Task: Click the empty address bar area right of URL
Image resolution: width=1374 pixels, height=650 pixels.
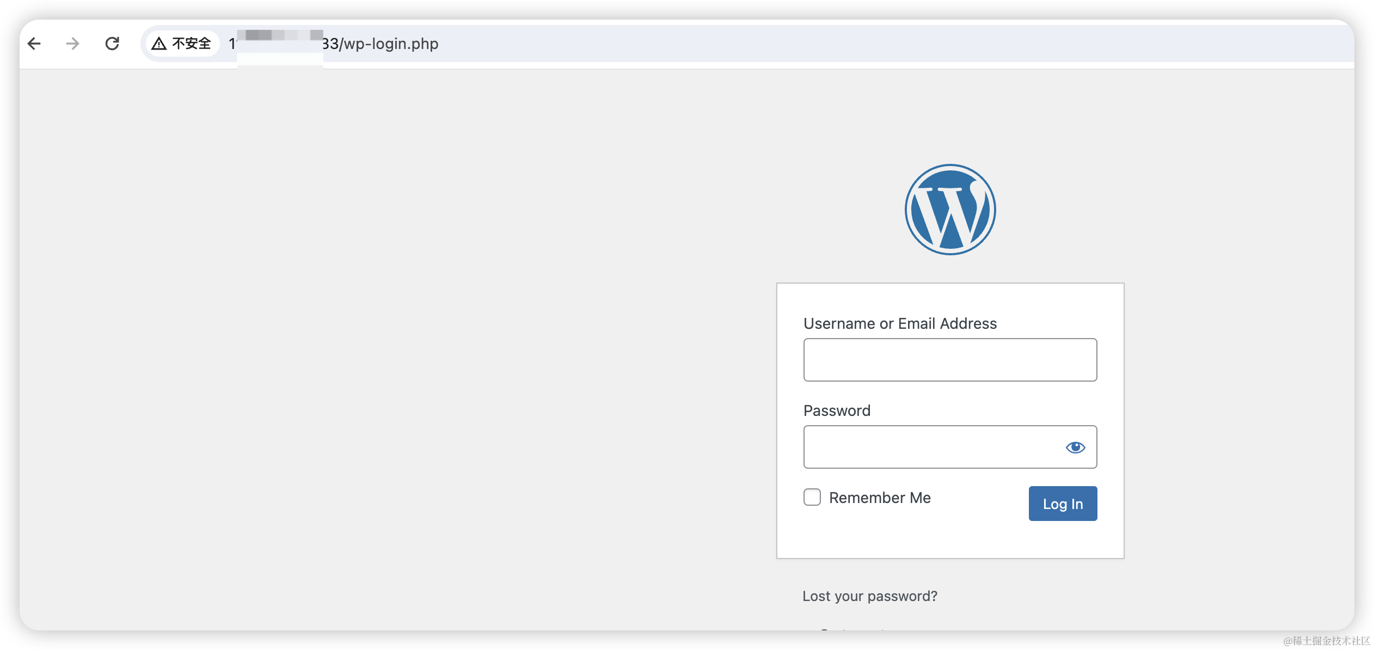Action: coord(871,44)
